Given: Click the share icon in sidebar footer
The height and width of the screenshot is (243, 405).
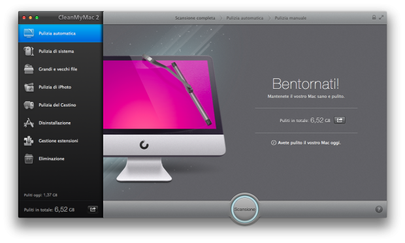Looking at the screenshot, I should [93, 209].
